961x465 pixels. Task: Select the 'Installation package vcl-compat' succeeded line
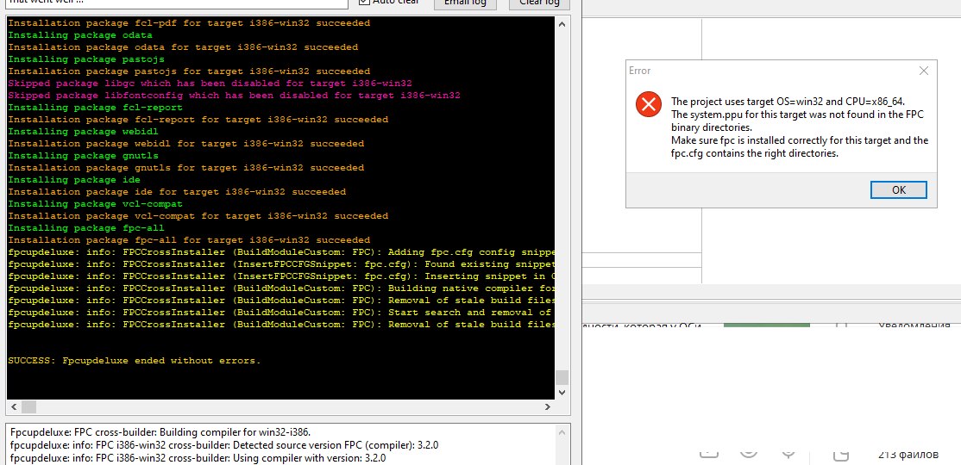(x=198, y=216)
